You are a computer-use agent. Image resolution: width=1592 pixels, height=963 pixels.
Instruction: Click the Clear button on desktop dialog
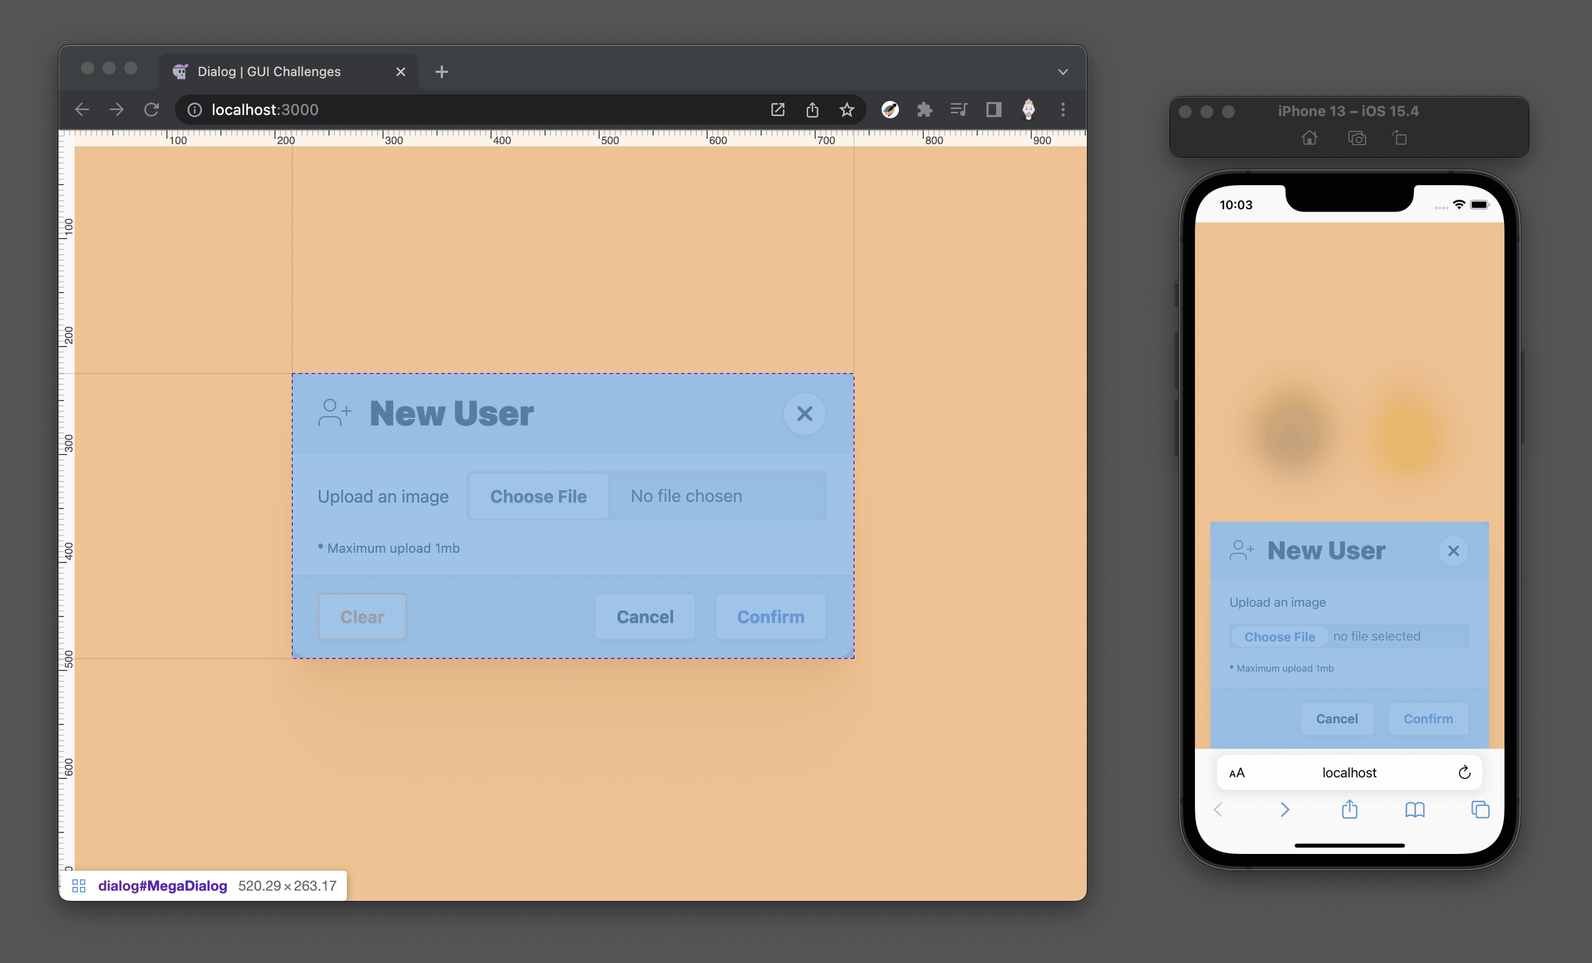[x=361, y=616]
